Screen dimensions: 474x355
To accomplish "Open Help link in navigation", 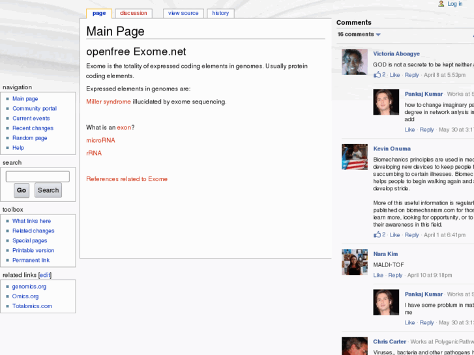I will click(18, 148).
